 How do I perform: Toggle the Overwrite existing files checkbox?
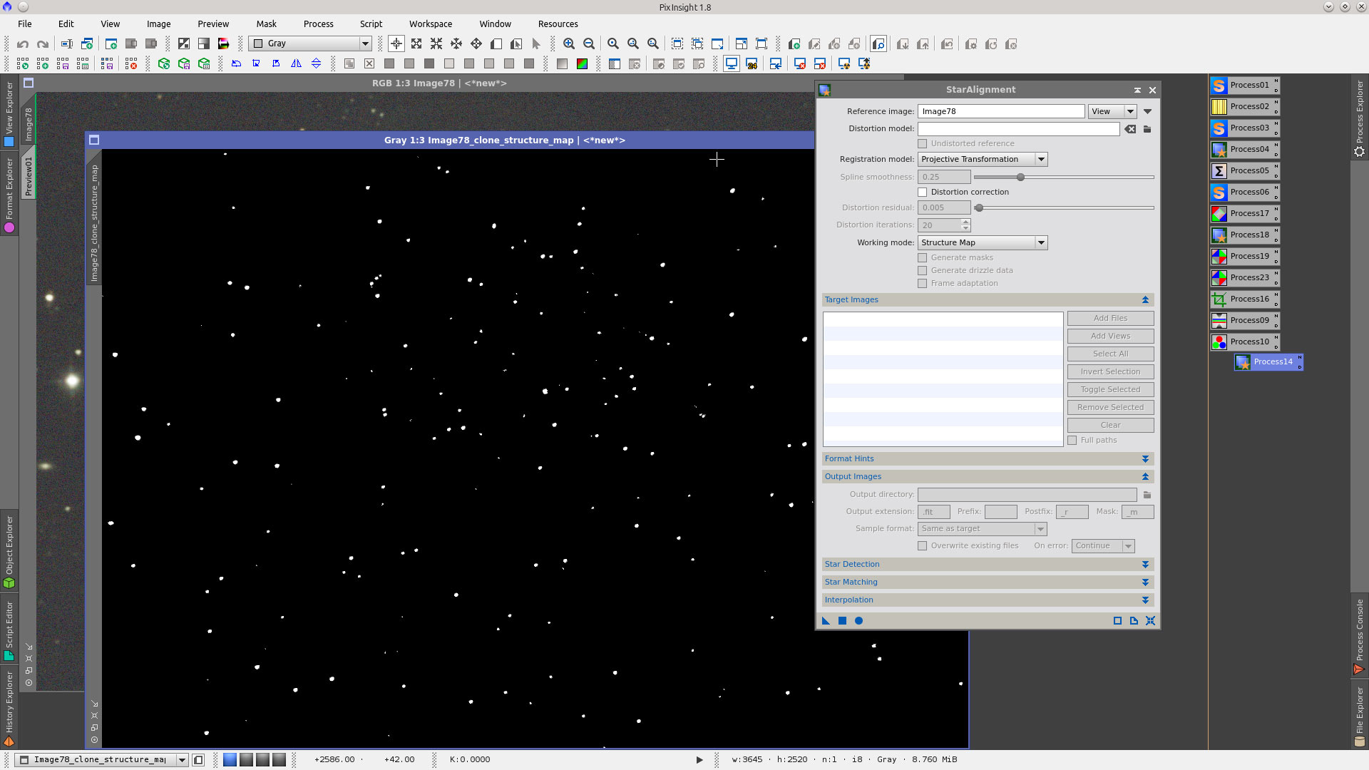click(923, 546)
